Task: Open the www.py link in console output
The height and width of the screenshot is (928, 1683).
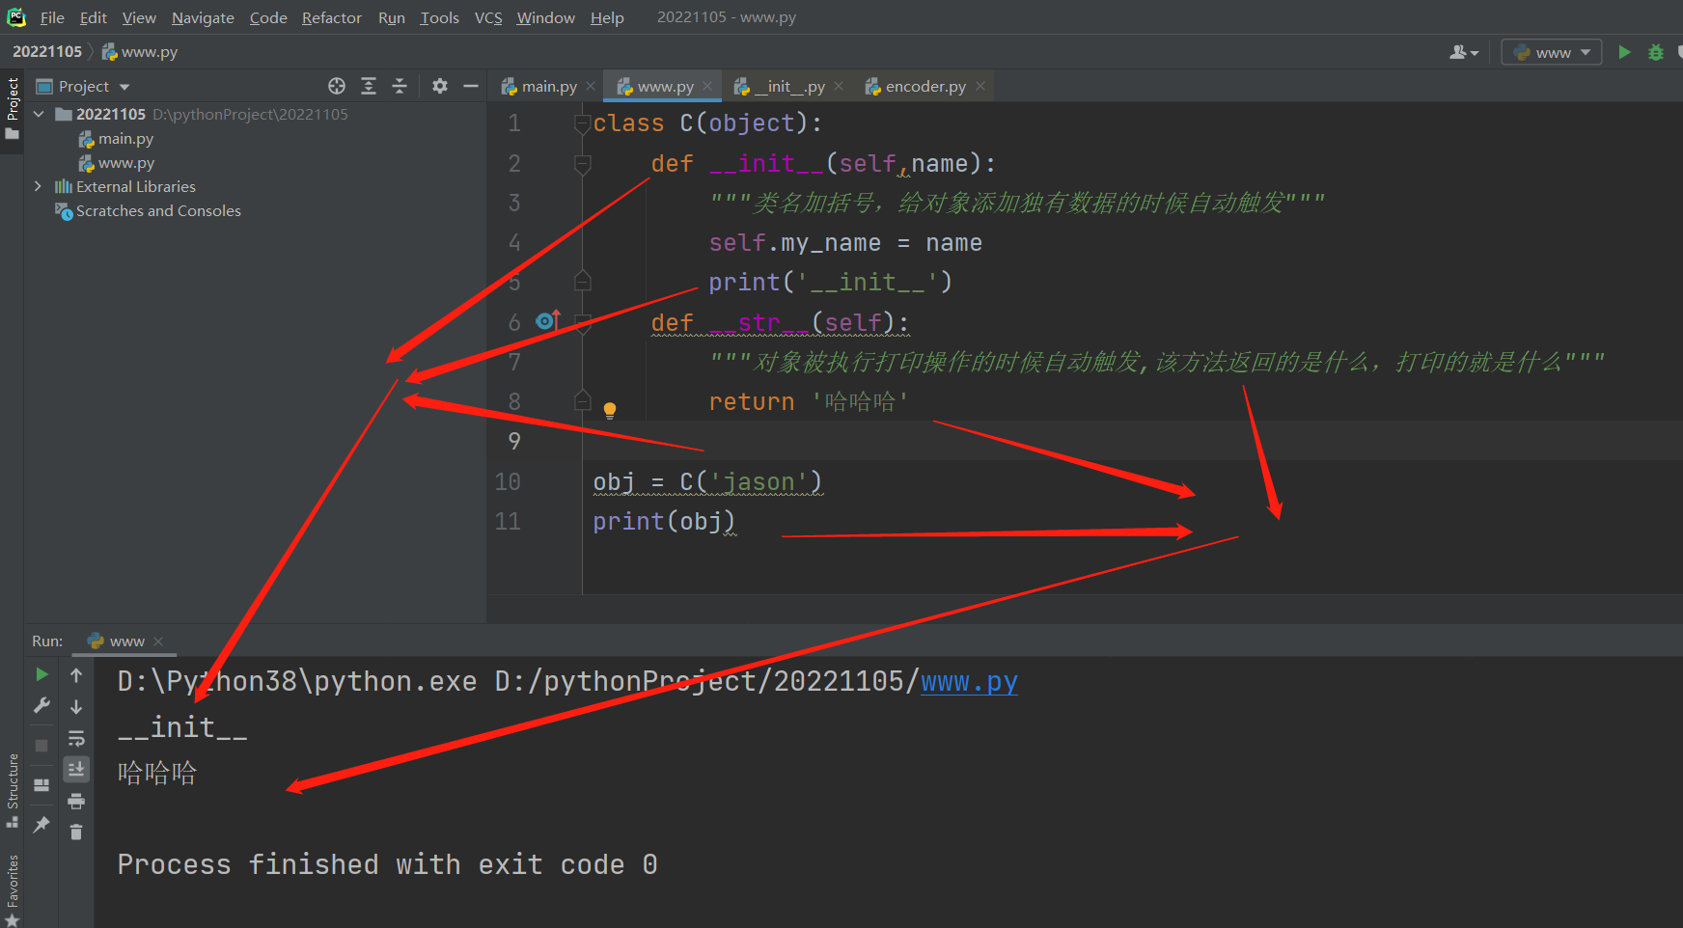Action: 969,681
